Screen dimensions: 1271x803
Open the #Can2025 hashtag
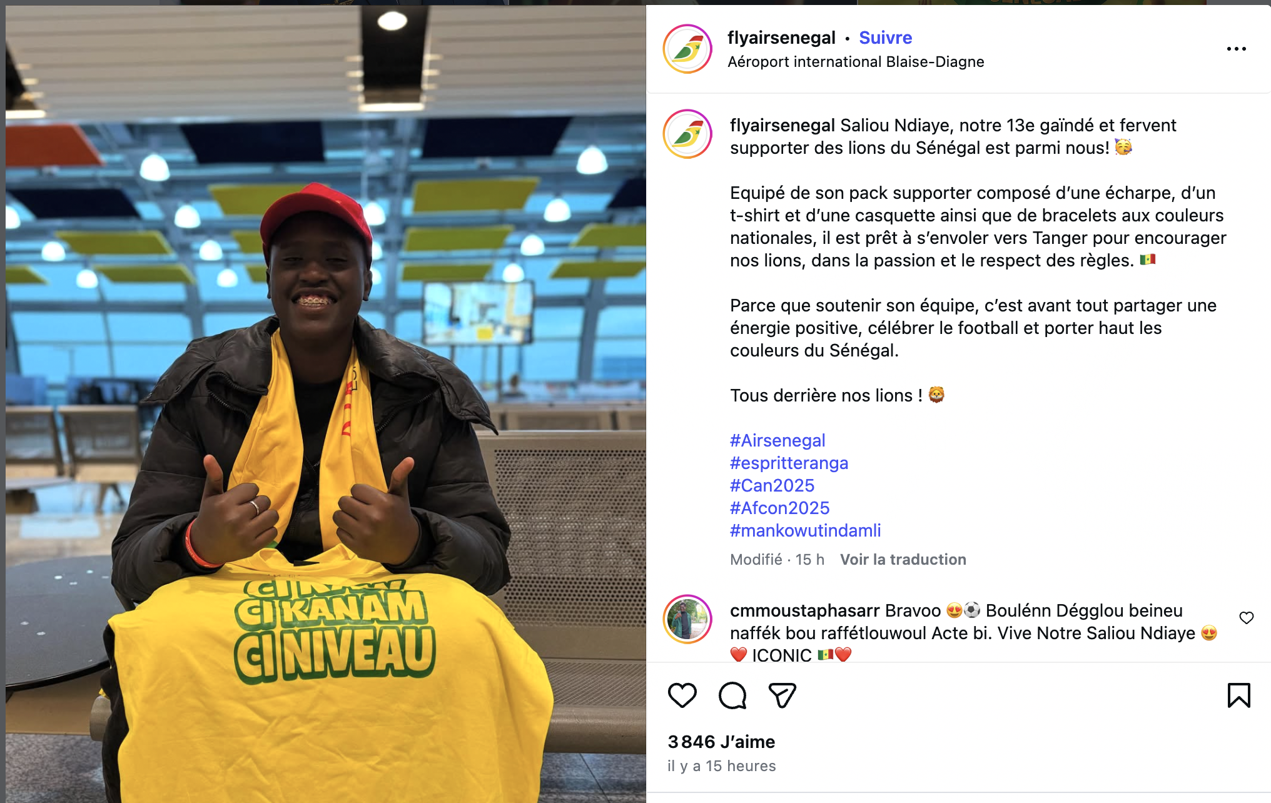772,485
